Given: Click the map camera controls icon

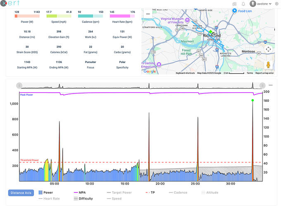Looking at the screenshot, I should [x=268, y=49].
